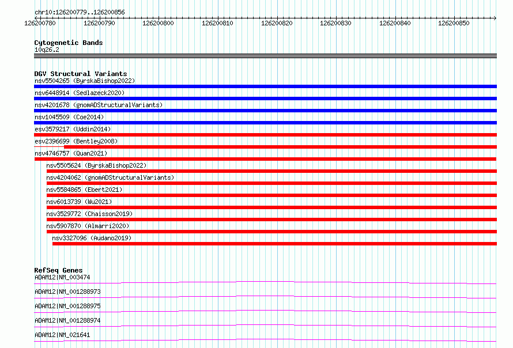Select the 10q26.2 band label
This screenshot has width=513, height=348.
tap(47, 50)
